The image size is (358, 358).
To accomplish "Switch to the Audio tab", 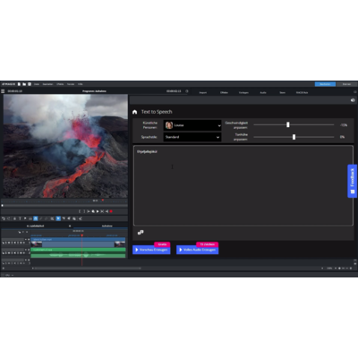I will pos(263,92).
